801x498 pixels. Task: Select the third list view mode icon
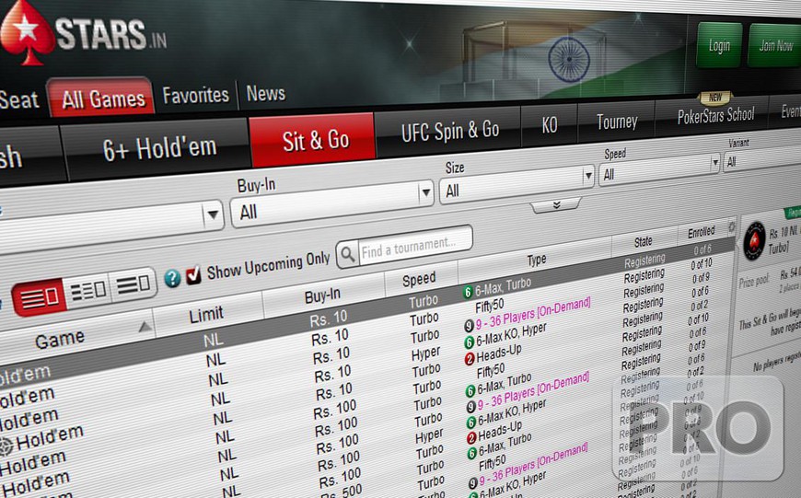133,284
